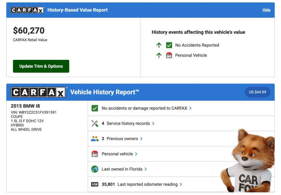Click the globe icon for Last owned
This screenshot has width=281, height=195.
[x=94, y=169]
